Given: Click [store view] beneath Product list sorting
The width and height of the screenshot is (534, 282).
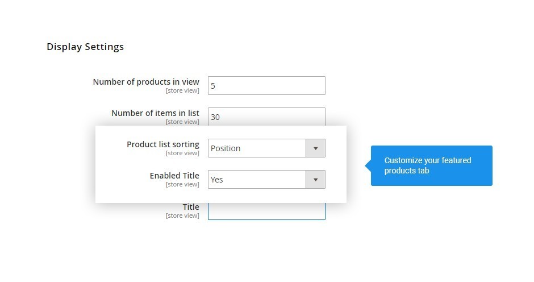Looking at the screenshot, I should coord(182,153).
